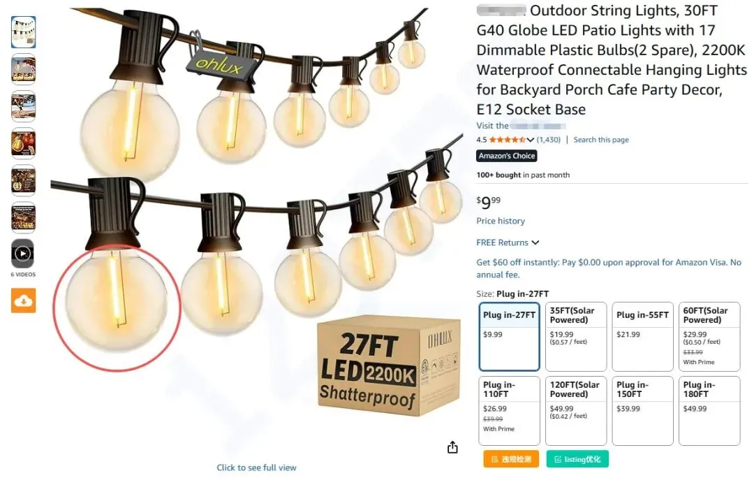View the second product image thumbnail
The height and width of the screenshot is (478, 754).
click(x=23, y=69)
